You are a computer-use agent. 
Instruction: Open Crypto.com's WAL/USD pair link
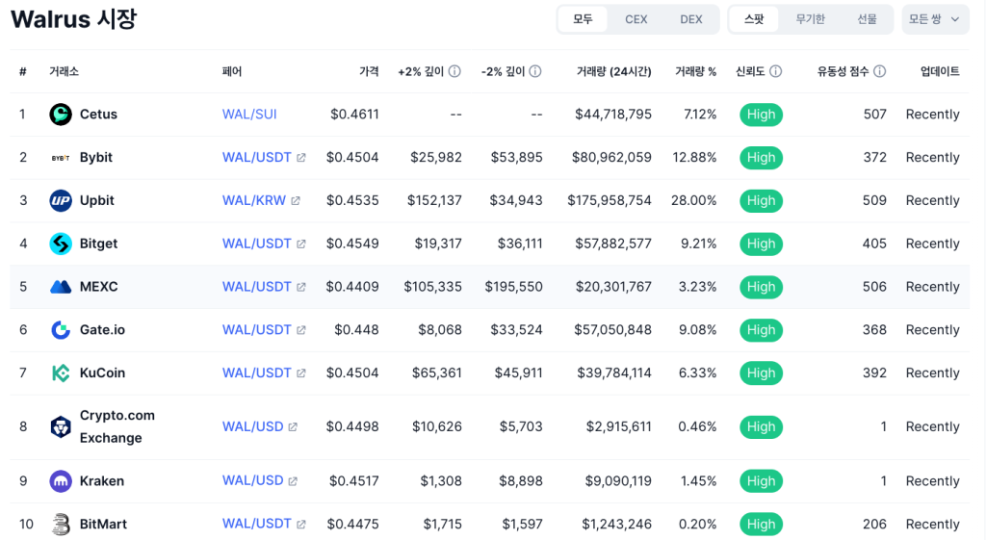[253, 426]
